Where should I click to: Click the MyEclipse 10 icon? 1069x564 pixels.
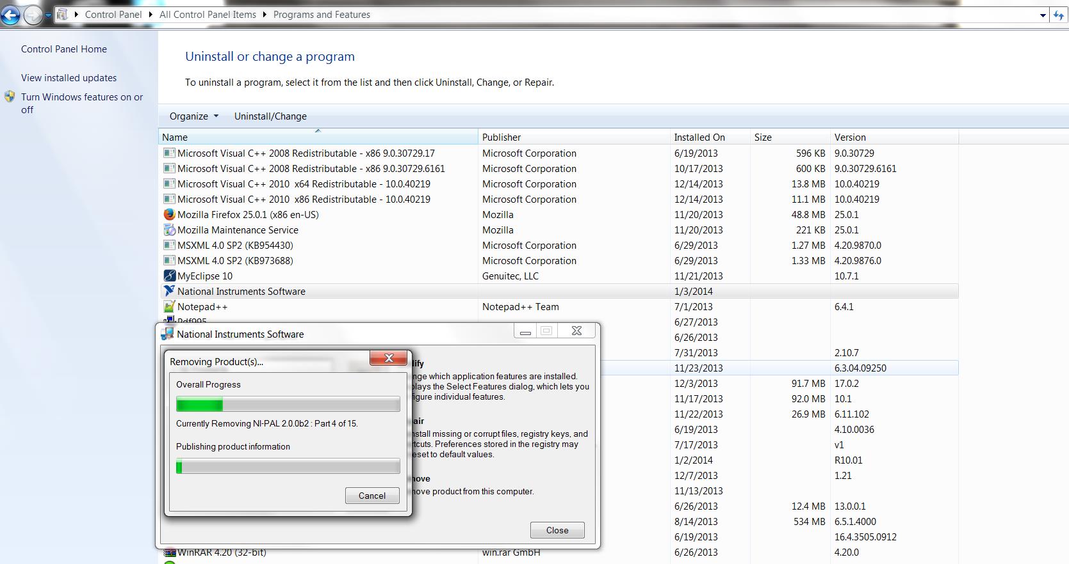point(169,276)
